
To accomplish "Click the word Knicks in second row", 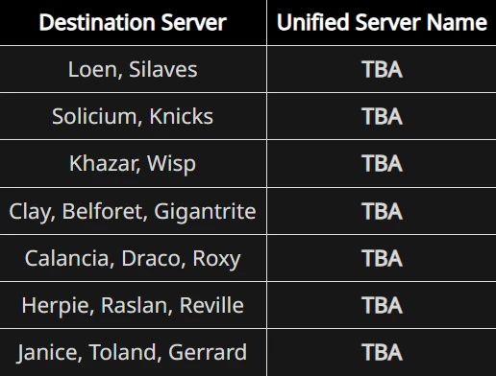I will coord(182,116).
